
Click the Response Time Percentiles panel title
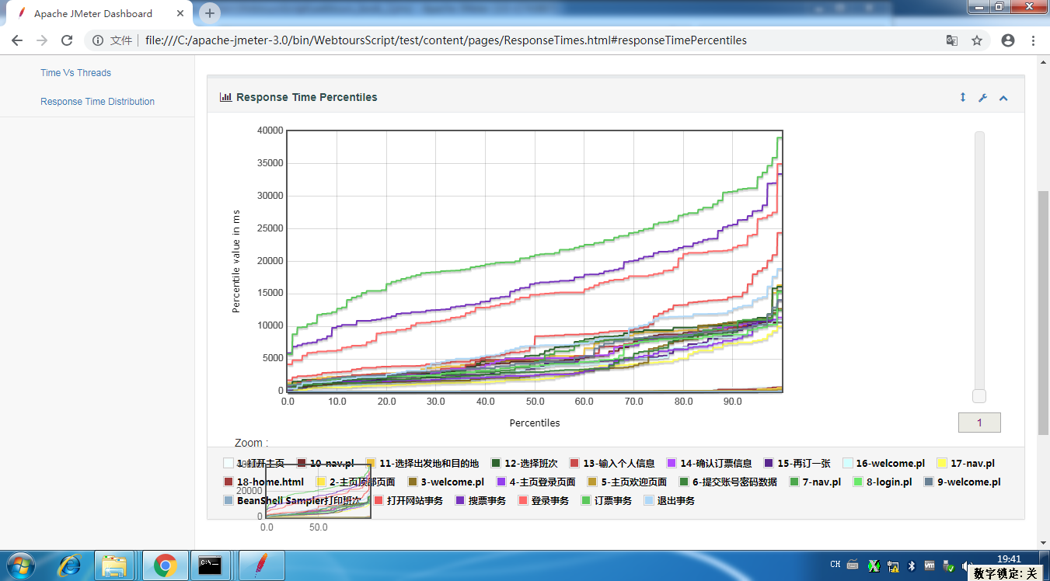(306, 98)
